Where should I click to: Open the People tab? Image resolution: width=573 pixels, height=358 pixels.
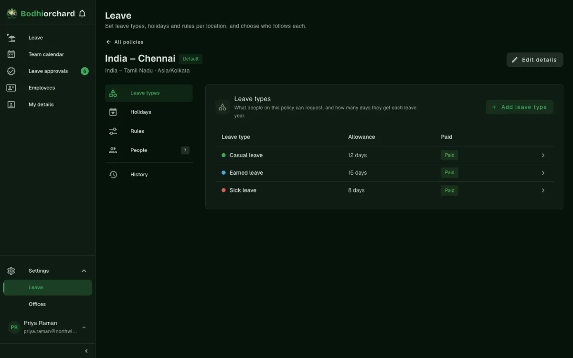tap(149, 150)
